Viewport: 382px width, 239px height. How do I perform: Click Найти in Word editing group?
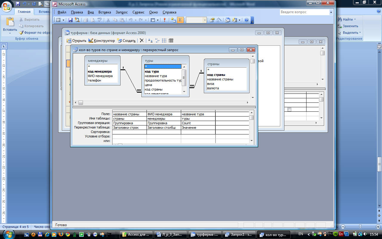pos(347,19)
